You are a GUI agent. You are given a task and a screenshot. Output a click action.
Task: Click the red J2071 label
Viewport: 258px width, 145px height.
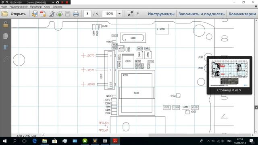point(90,70)
